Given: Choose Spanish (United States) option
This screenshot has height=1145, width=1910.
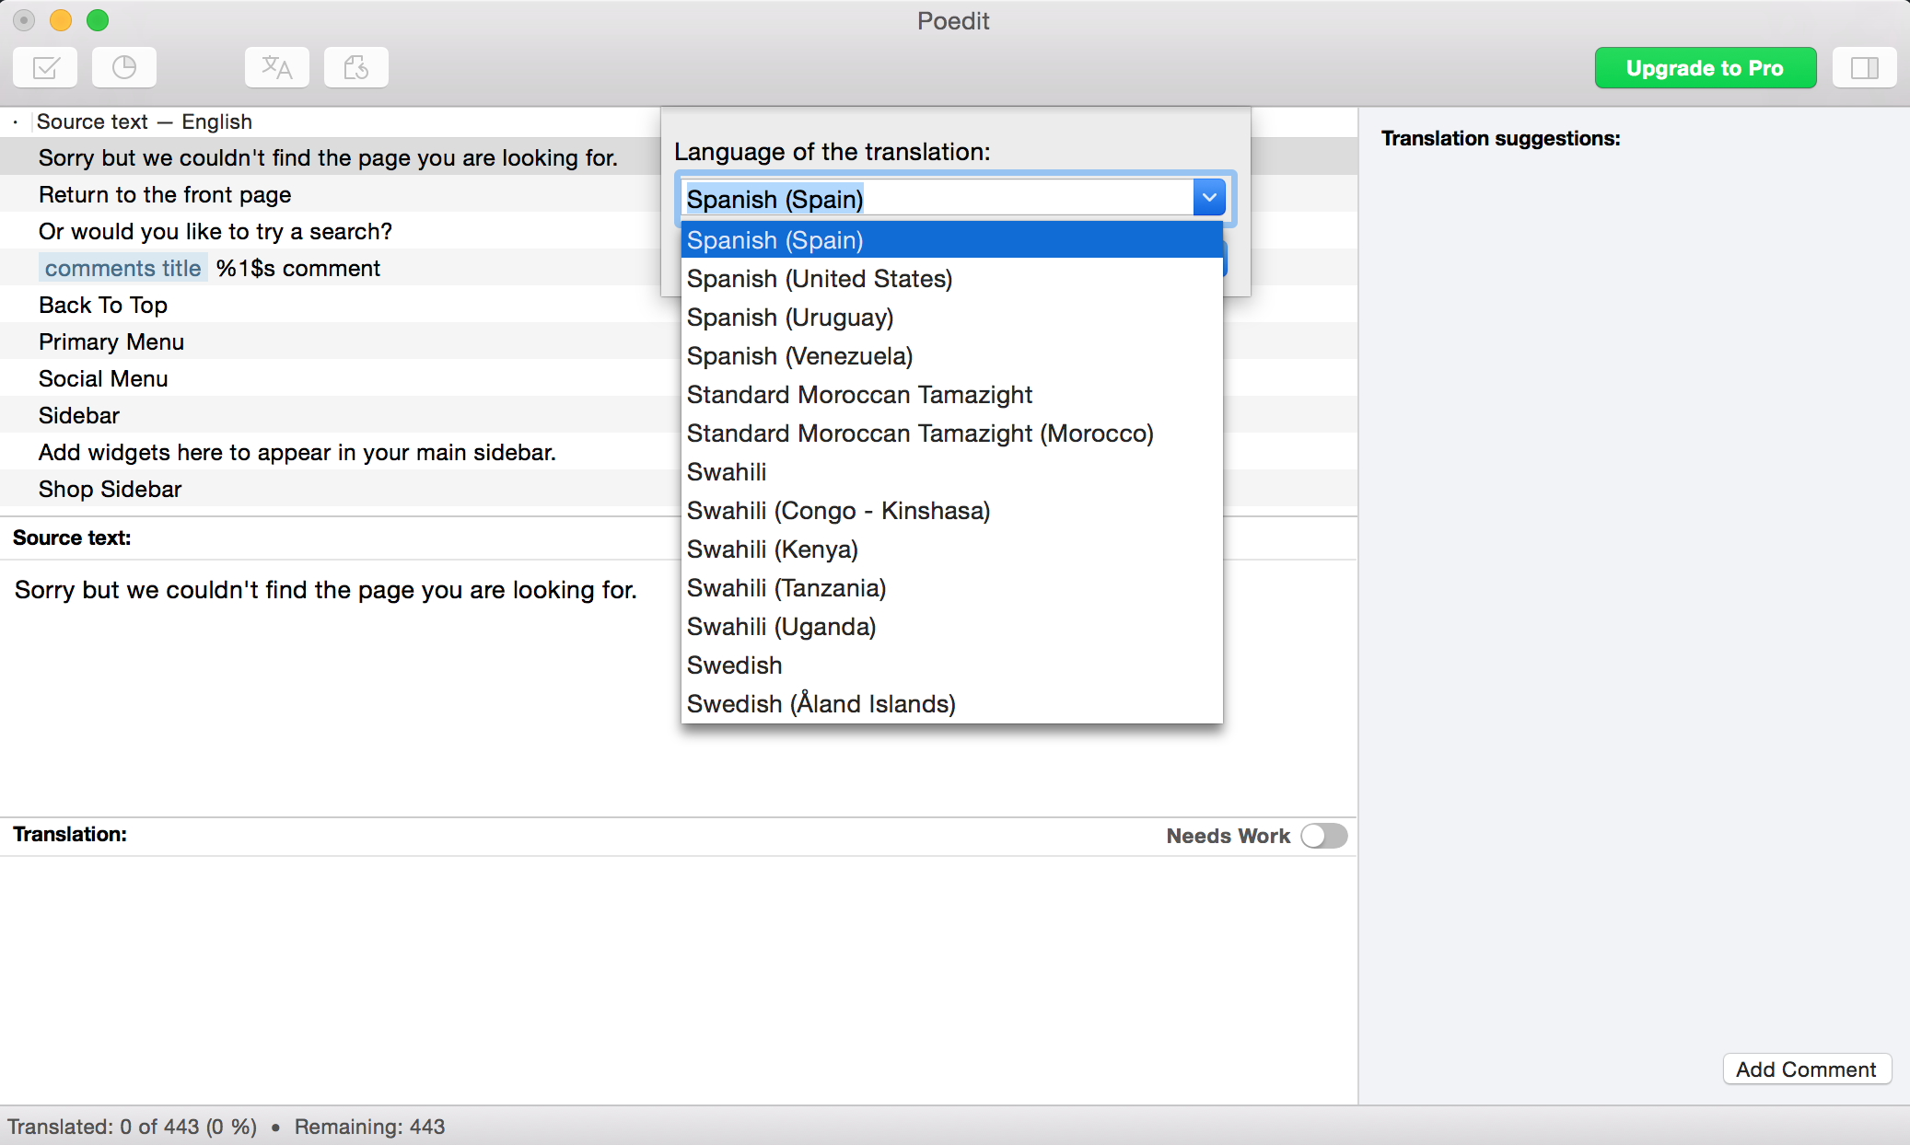Looking at the screenshot, I should 951,279.
